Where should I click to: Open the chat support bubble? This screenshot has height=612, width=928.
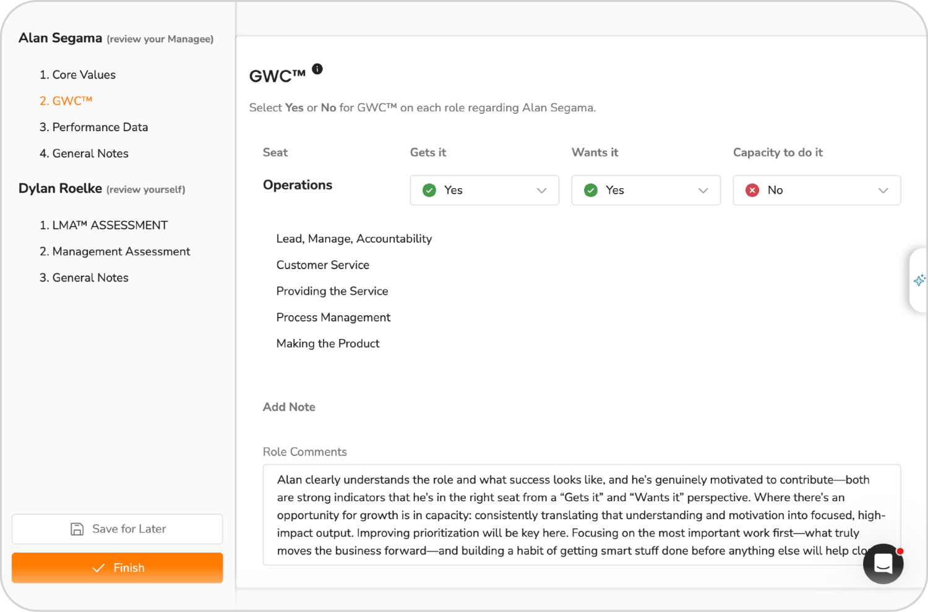click(x=883, y=564)
